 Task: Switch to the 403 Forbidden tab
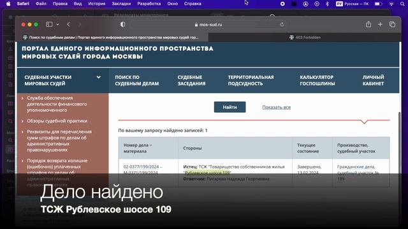click(305, 38)
